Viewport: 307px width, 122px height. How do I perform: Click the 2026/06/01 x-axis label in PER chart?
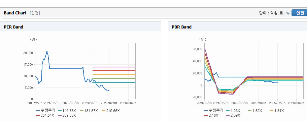[128, 103]
